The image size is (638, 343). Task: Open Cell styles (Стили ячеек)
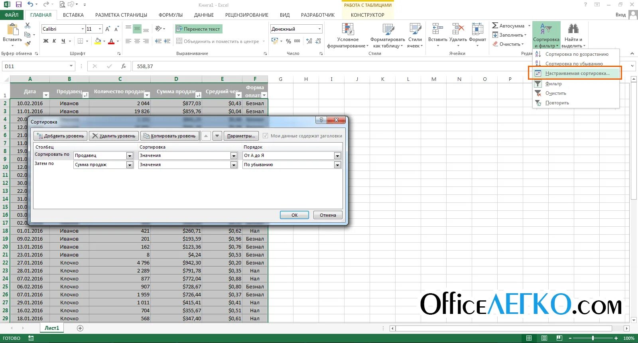[x=415, y=36]
